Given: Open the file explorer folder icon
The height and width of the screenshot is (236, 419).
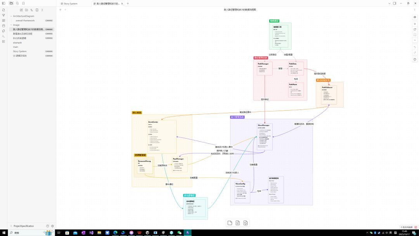Looking at the screenshot, I should 11,3.
